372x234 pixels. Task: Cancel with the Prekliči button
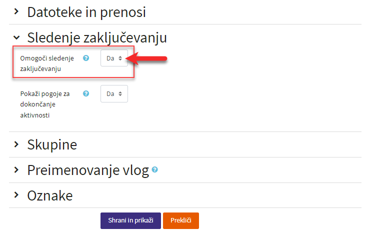click(181, 220)
